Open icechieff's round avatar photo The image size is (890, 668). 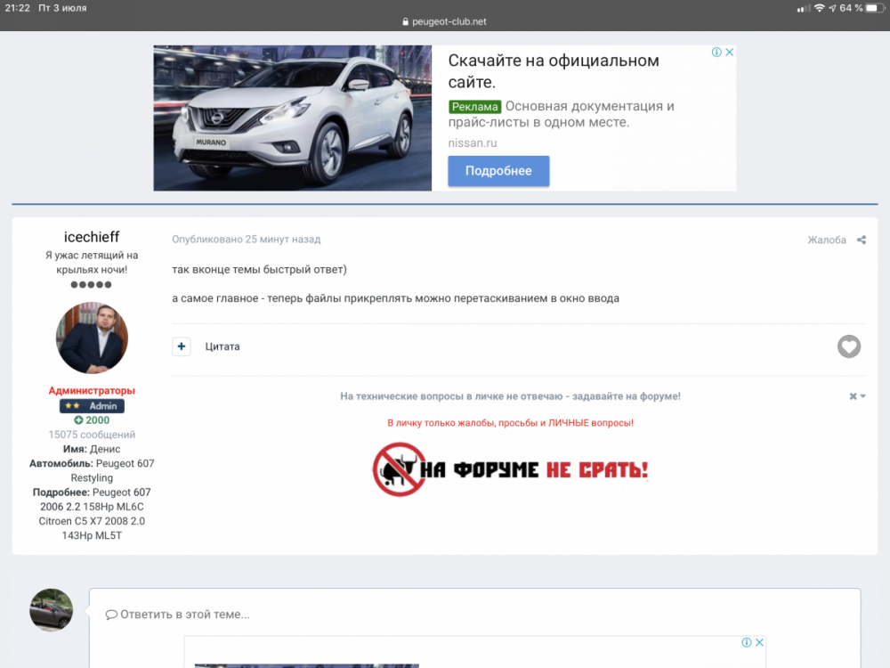(92, 338)
